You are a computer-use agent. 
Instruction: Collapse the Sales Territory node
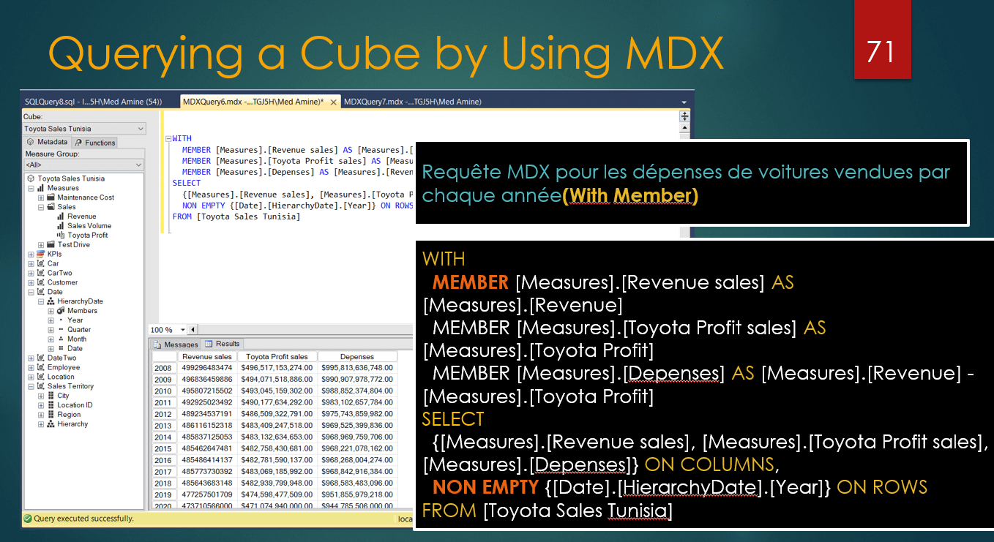[31, 386]
